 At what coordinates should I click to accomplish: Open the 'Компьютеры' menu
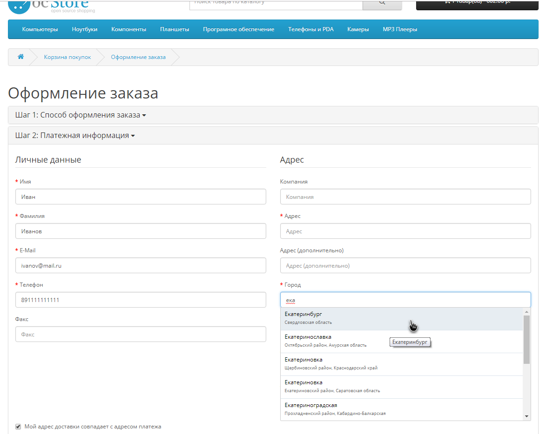(x=40, y=29)
